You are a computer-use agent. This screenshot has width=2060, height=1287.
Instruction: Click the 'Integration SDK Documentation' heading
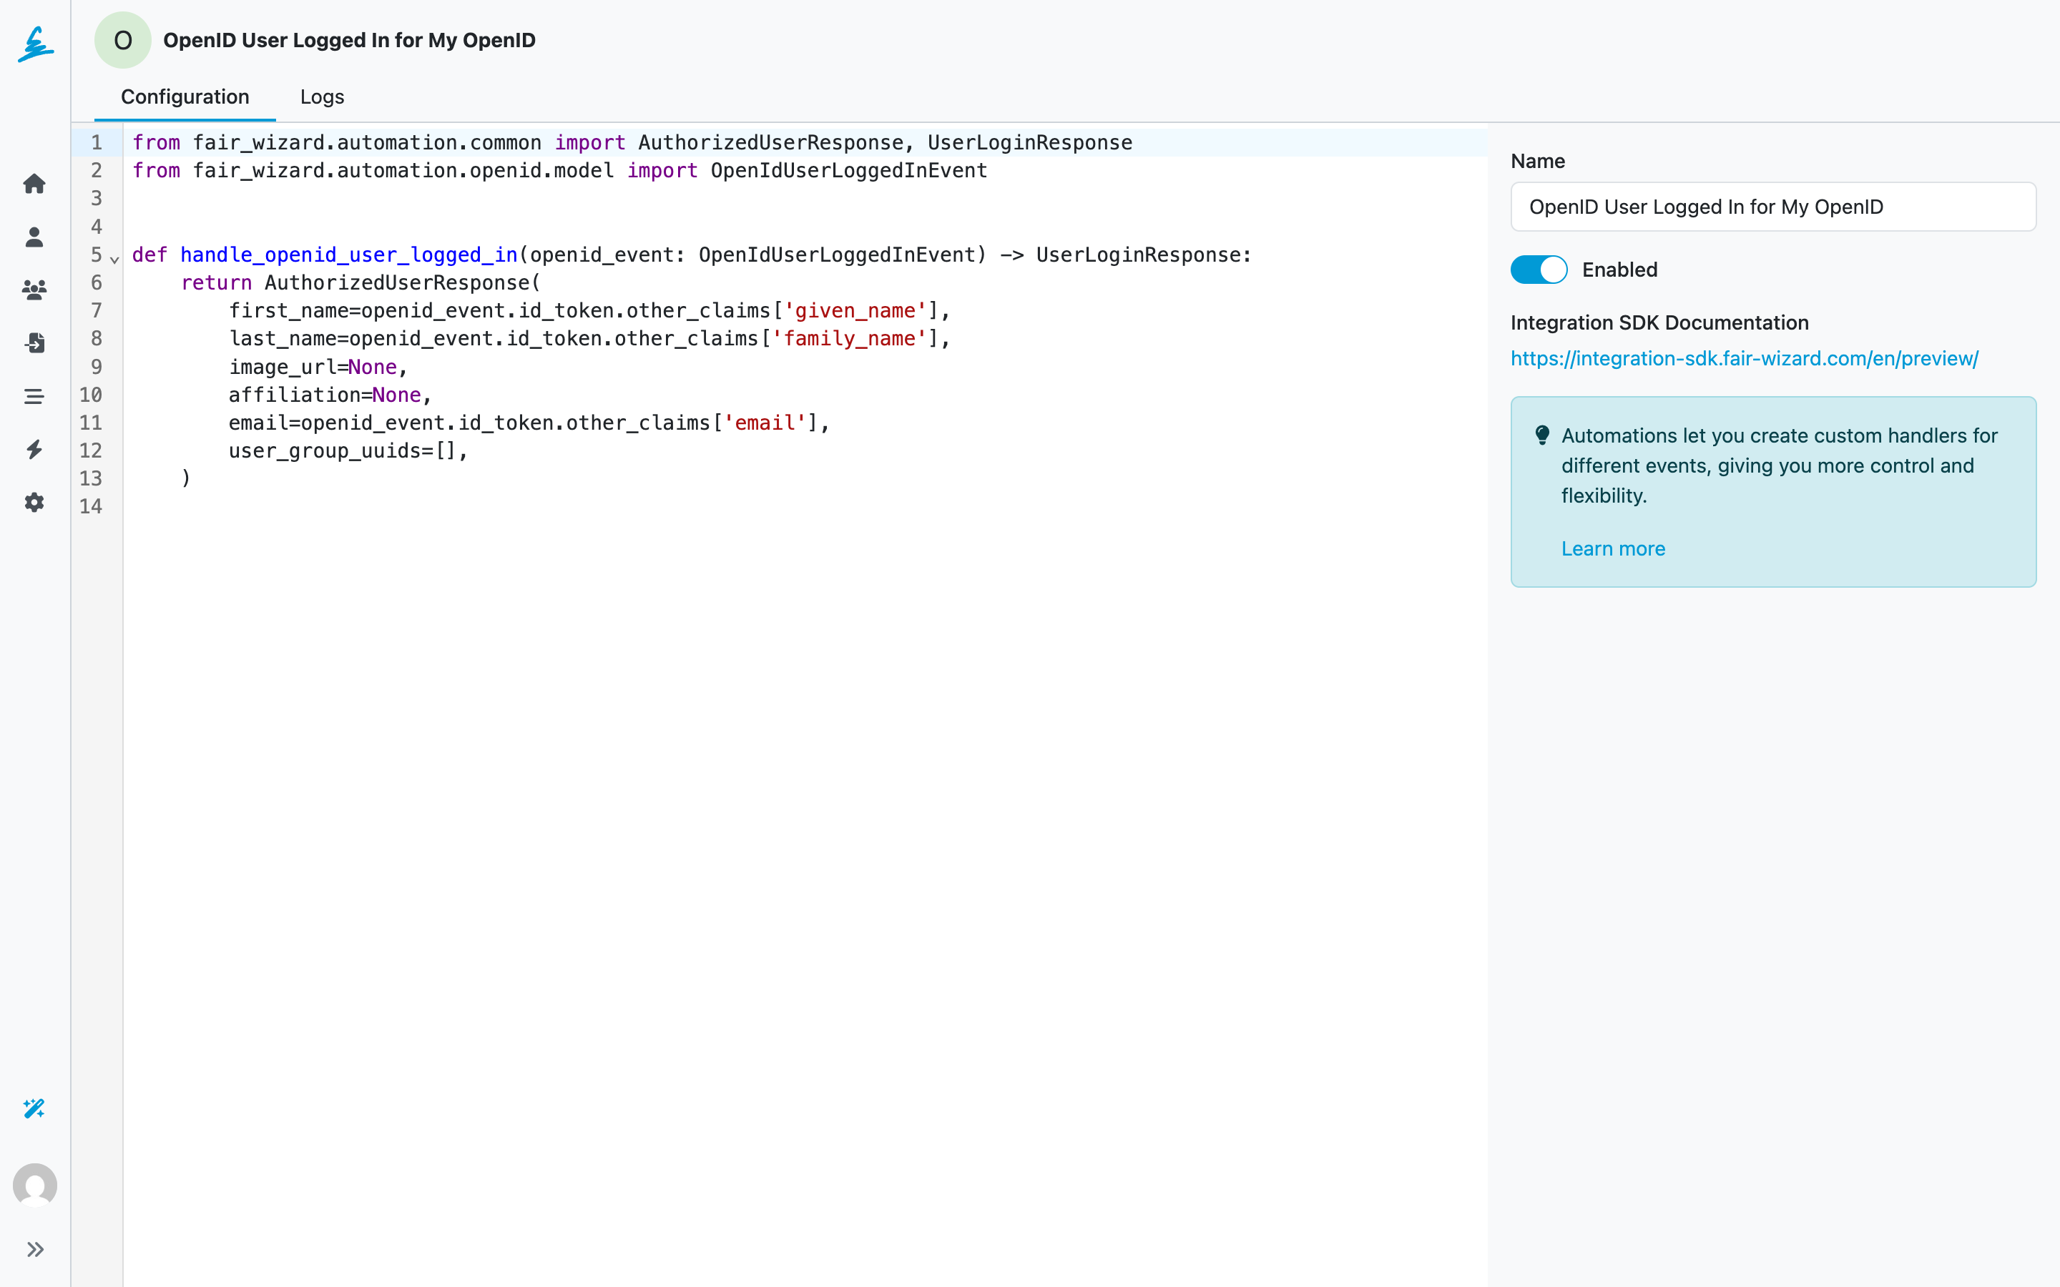1659,322
